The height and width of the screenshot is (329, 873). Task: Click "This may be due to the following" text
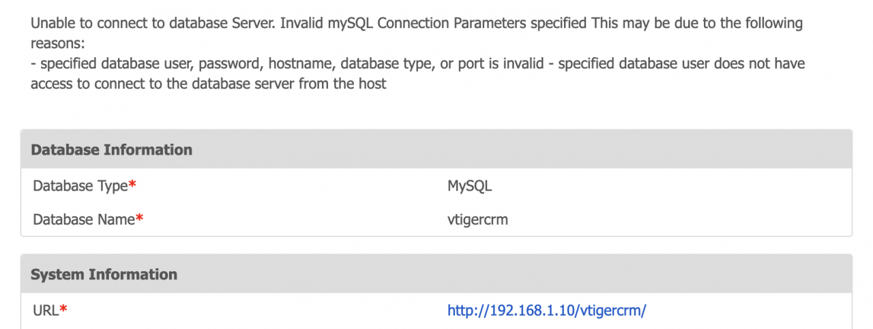(x=697, y=24)
